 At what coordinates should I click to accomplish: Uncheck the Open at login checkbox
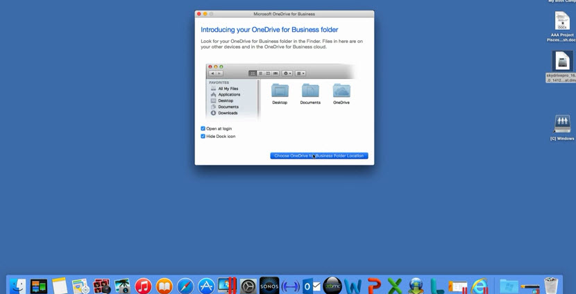click(x=203, y=129)
